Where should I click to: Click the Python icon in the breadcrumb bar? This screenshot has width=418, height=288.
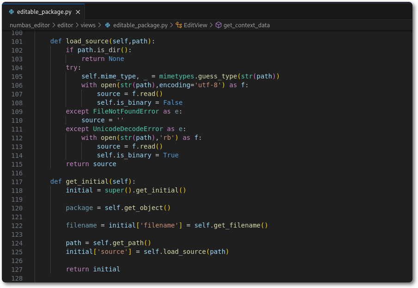108,25
